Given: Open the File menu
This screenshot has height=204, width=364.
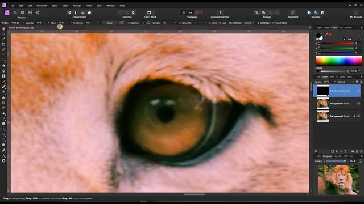Looking at the screenshot, I should [x=13, y=6].
